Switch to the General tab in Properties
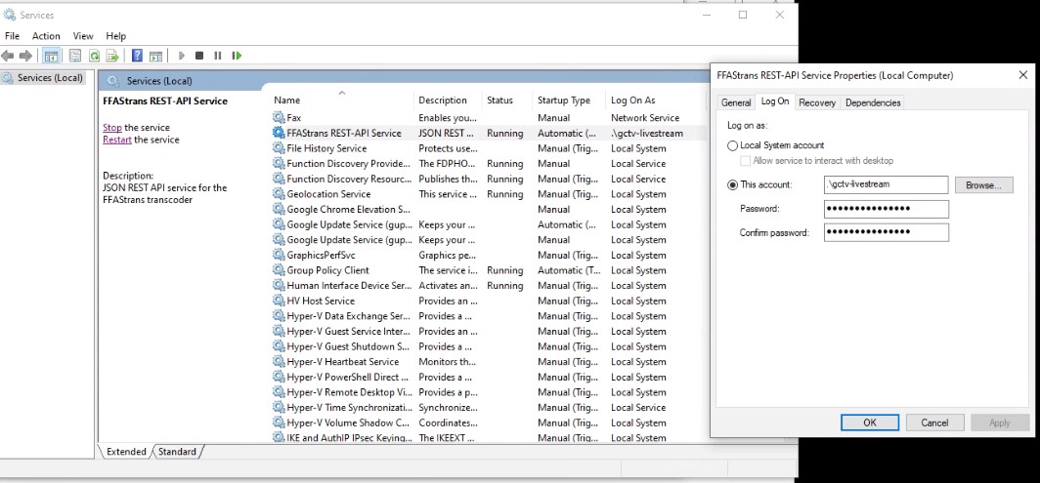Image resolution: width=1040 pixels, height=483 pixels. tap(736, 102)
